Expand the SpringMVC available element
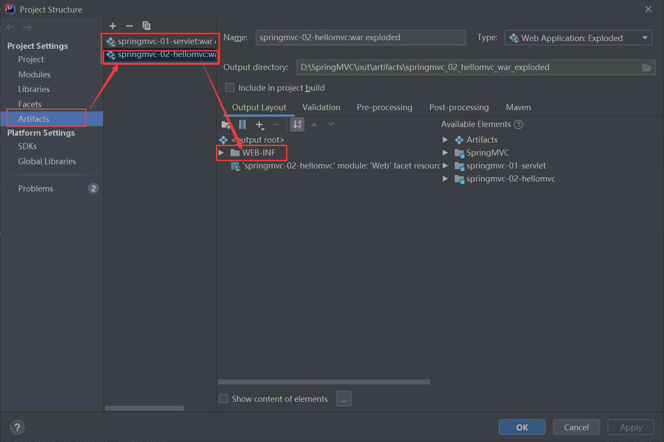 click(x=445, y=153)
